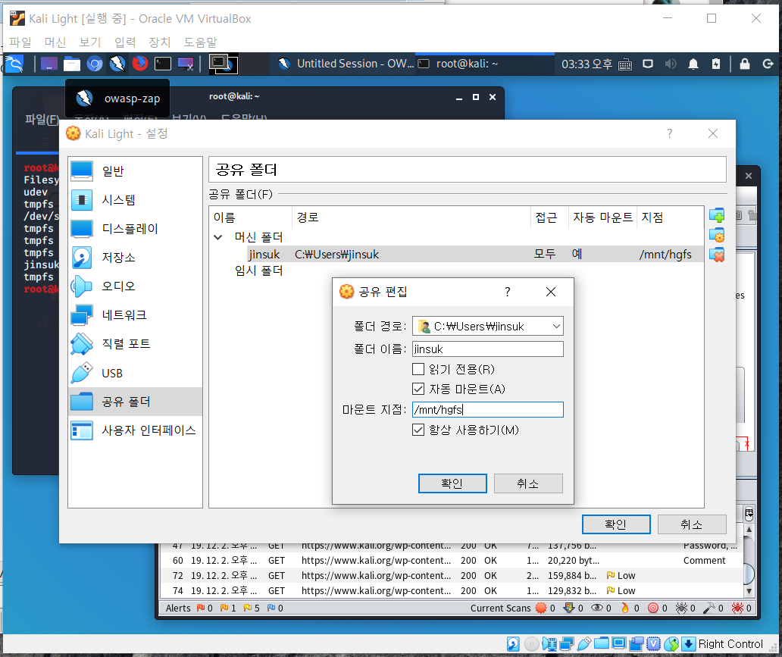This screenshot has height=657, width=782.
Task: Click the help ? button in settings dialog
Action: (x=670, y=133)
